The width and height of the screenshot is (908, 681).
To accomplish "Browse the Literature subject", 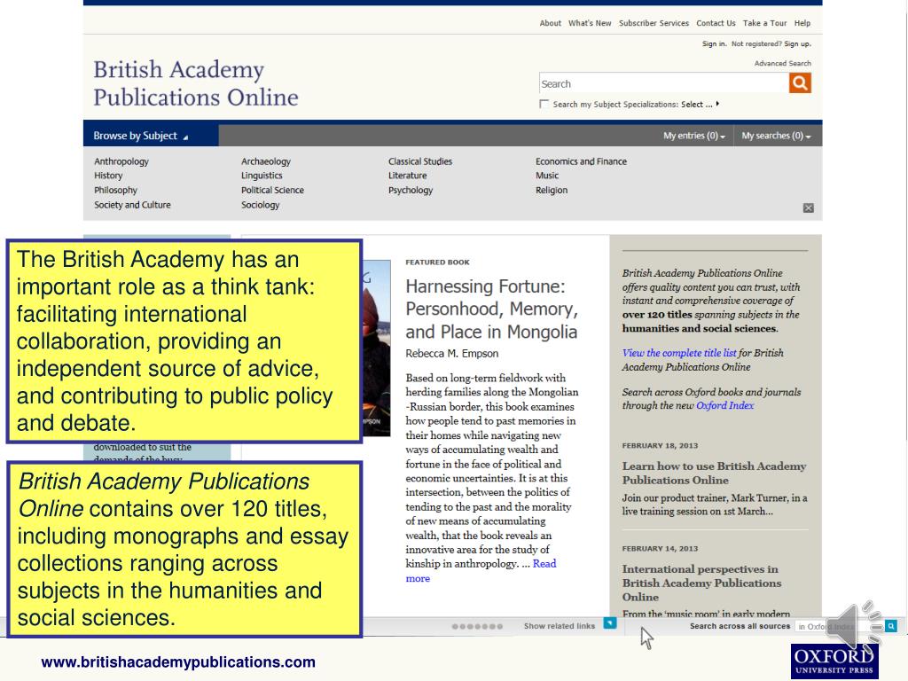I will (x=408, y=176).
